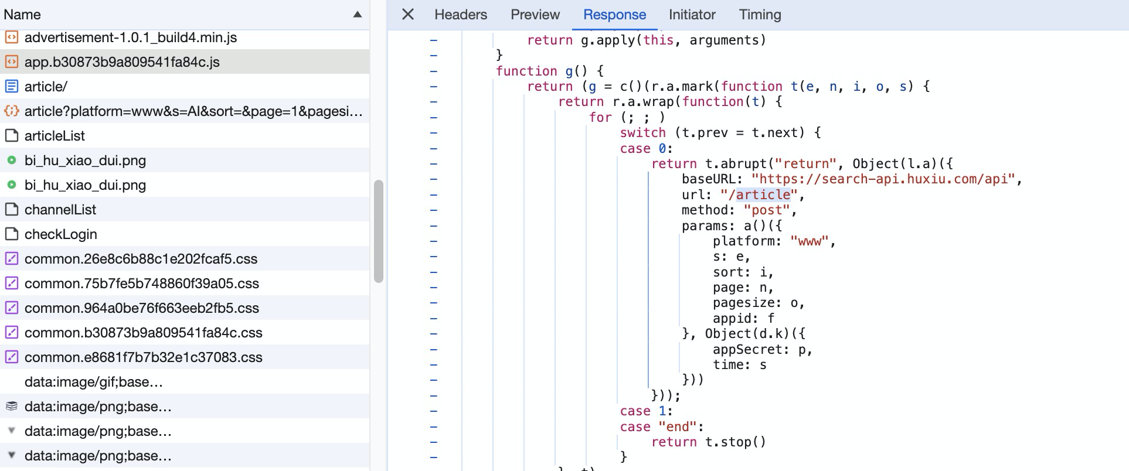Viewport: 1129px width, 471px height.
Task: View the Timing tab
Action: [760, 15]
